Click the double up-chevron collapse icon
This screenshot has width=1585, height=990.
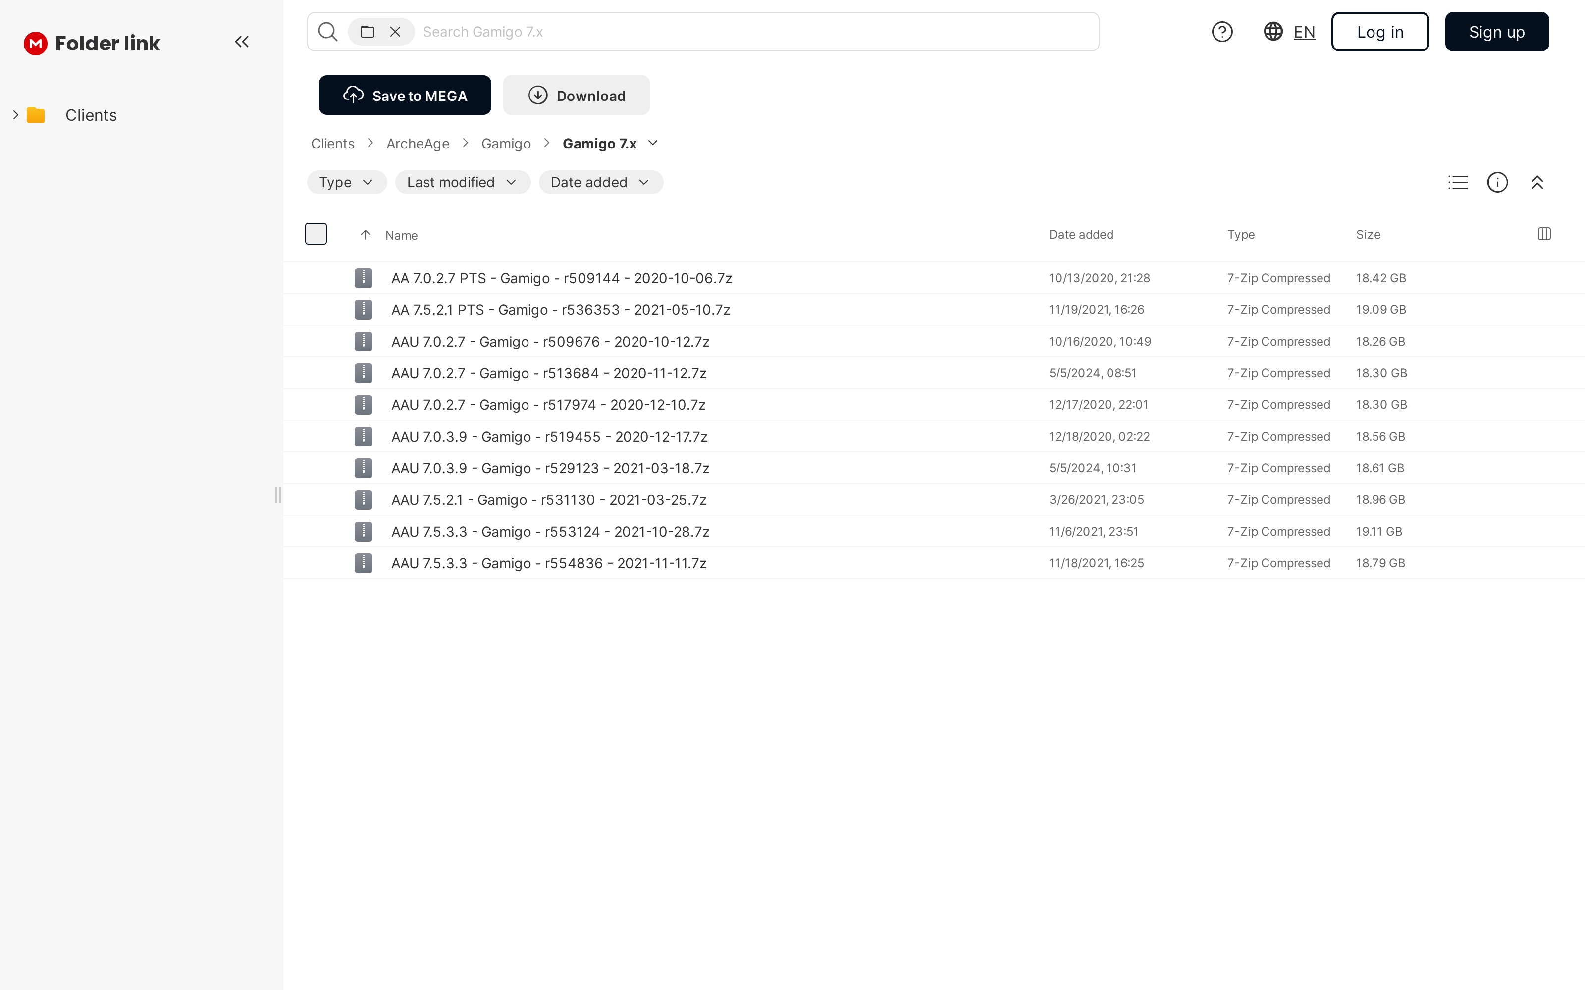pos(1537,182)
